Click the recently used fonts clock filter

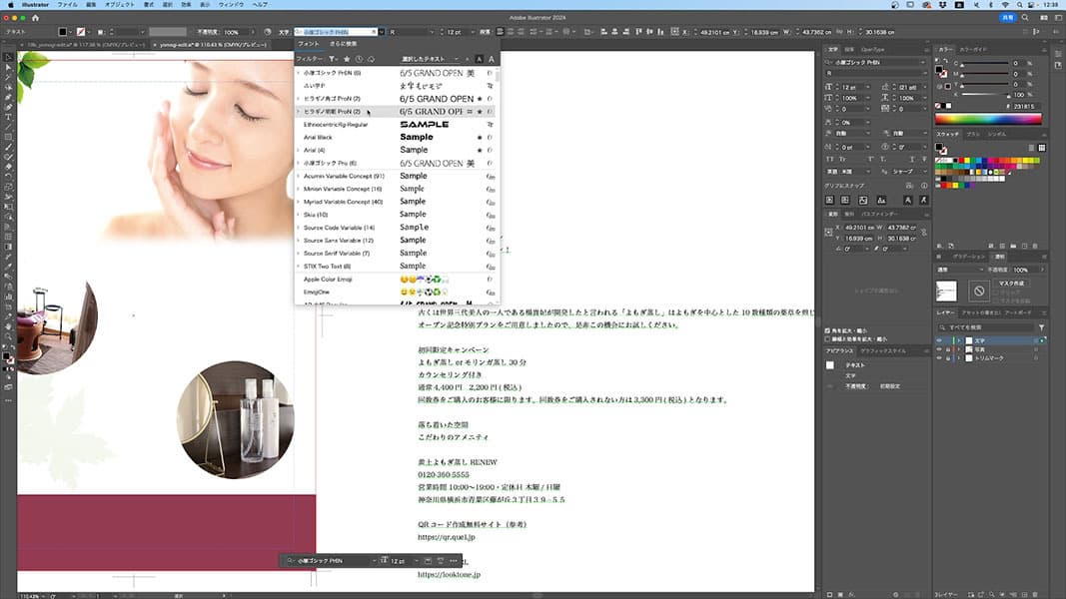[359, 59]
